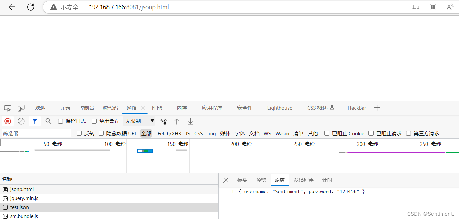Click the 名称 column header
The image size is (459, 219).
[7, 179]
